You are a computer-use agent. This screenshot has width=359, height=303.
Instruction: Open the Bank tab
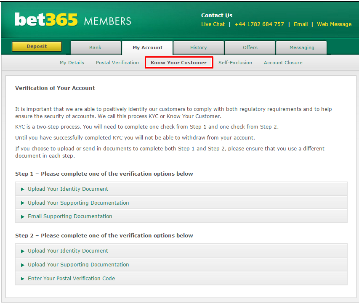(96, 47)
